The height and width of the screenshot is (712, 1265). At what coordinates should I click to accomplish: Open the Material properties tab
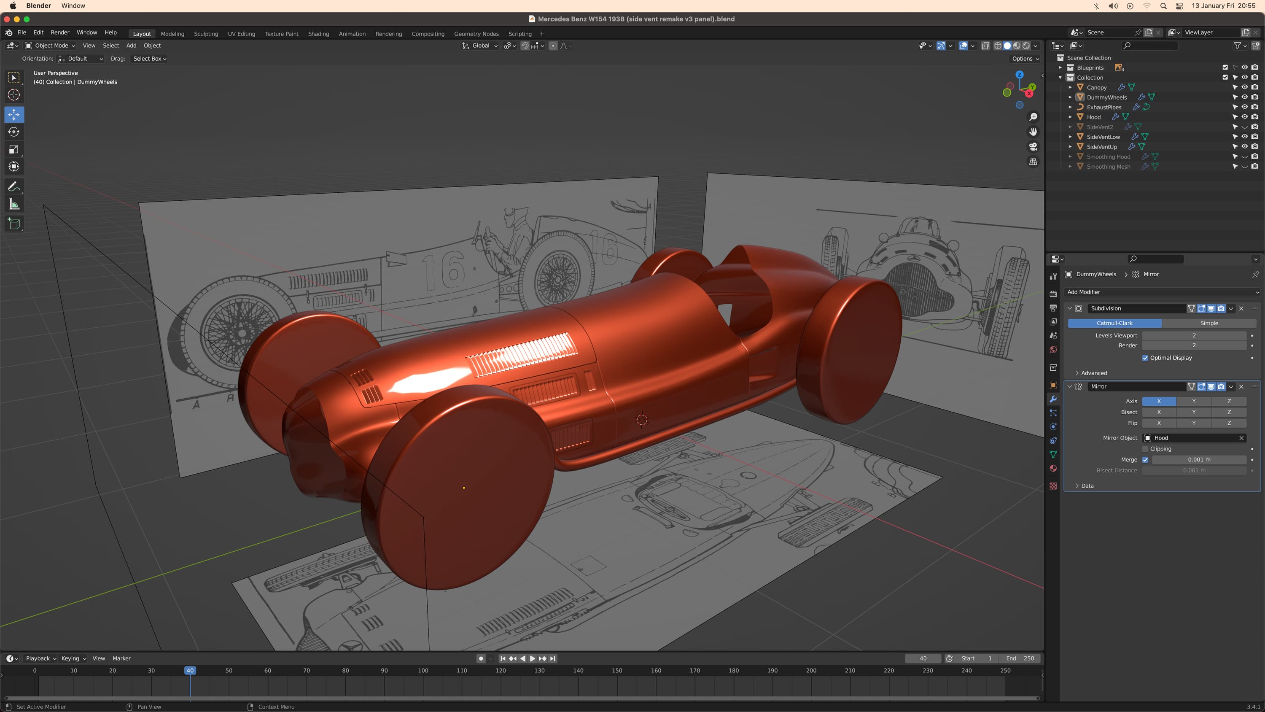coord(1053,468)
